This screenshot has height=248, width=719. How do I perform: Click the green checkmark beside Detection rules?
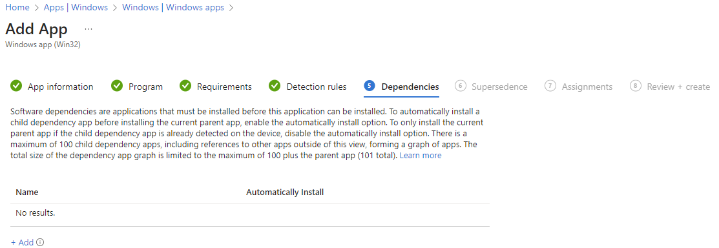tap(274, 86)
